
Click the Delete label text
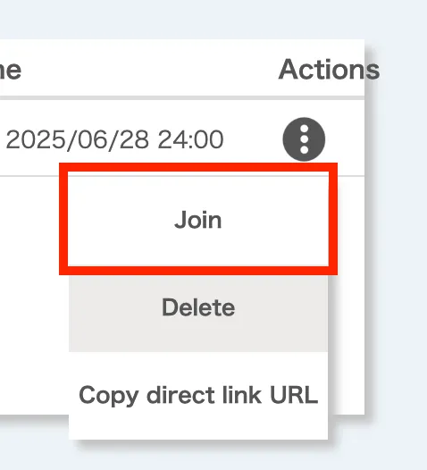[x=198, y=307]
